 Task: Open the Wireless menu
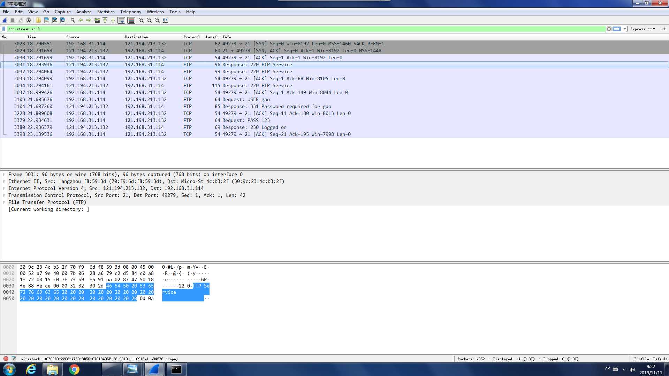155,11
